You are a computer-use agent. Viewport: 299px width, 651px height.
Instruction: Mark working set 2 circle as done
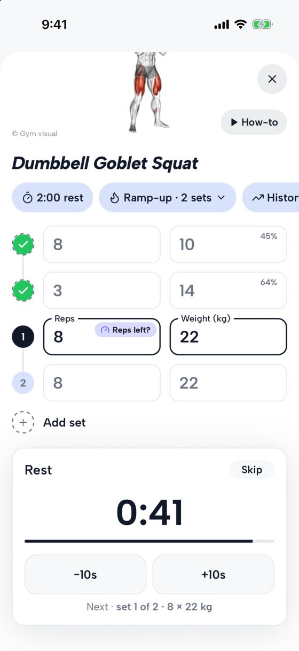pos(23,383)
